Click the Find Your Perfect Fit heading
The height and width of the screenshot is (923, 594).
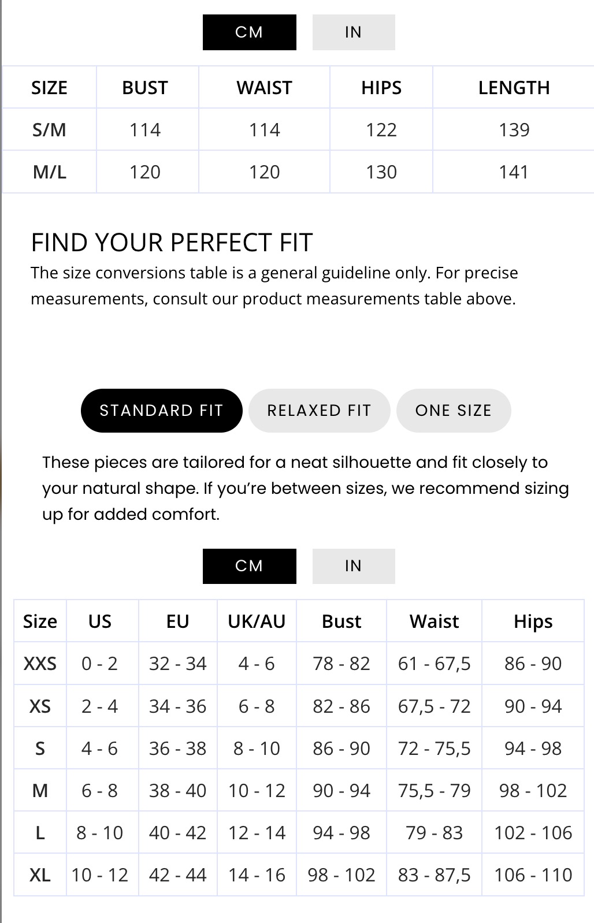(172, 243)
